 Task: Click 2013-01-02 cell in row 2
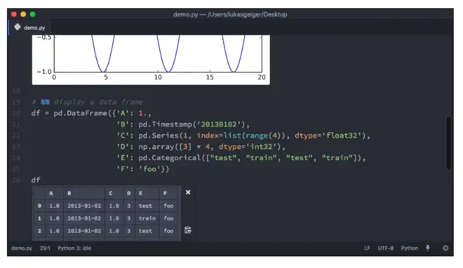coord(84,231)
